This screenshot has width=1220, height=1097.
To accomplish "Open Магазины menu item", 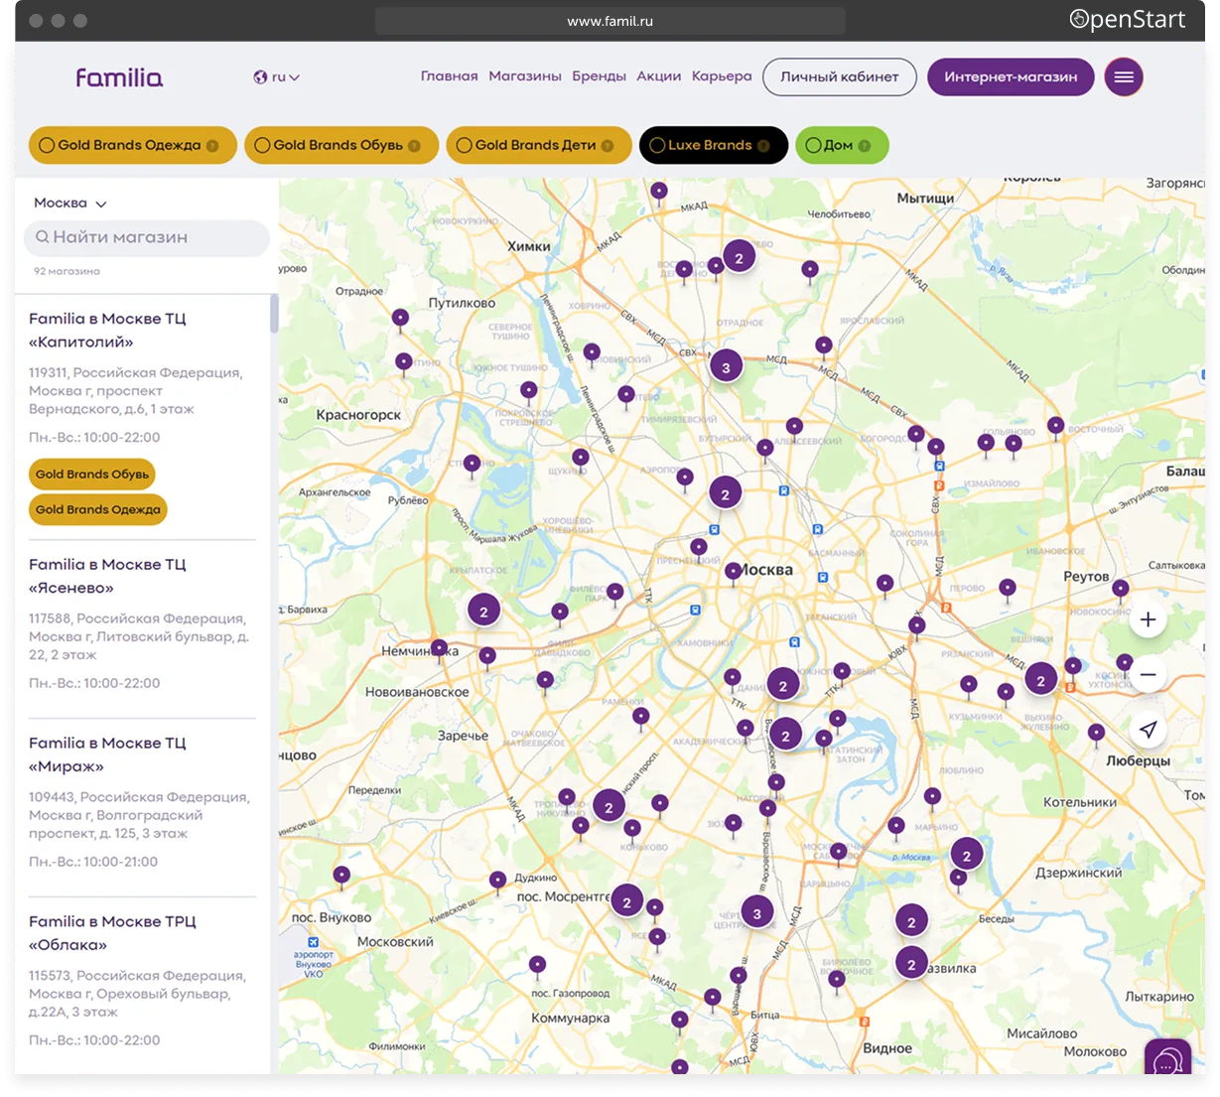I will (525, 76).
